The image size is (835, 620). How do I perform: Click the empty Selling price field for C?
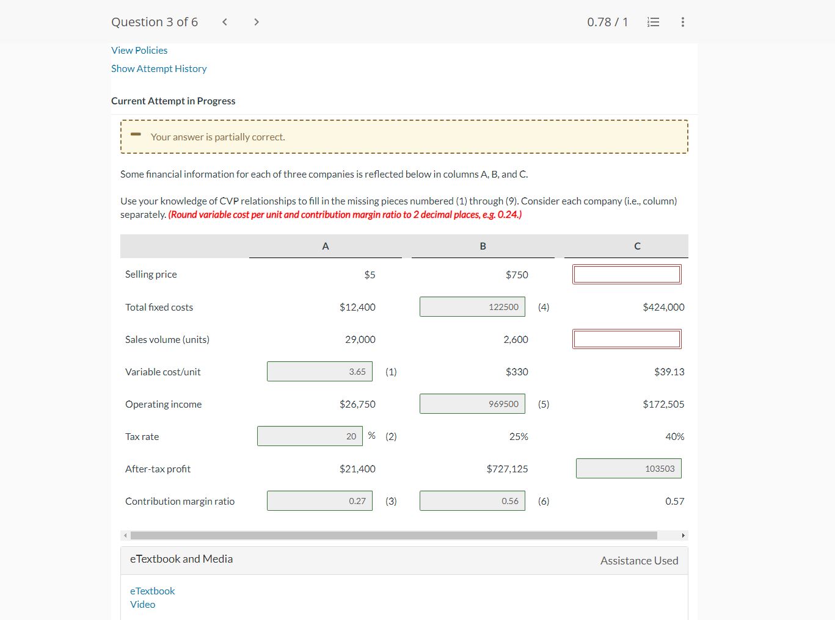627,275
